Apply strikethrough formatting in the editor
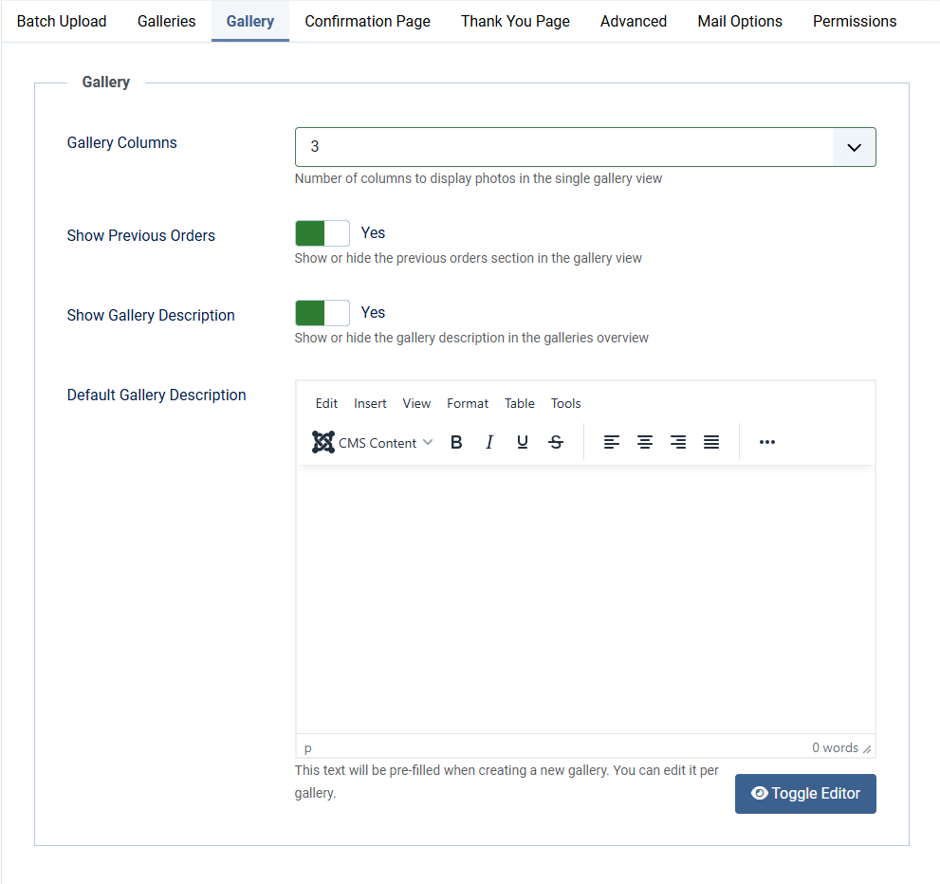 pyautogui.click(x=556, y=442)
